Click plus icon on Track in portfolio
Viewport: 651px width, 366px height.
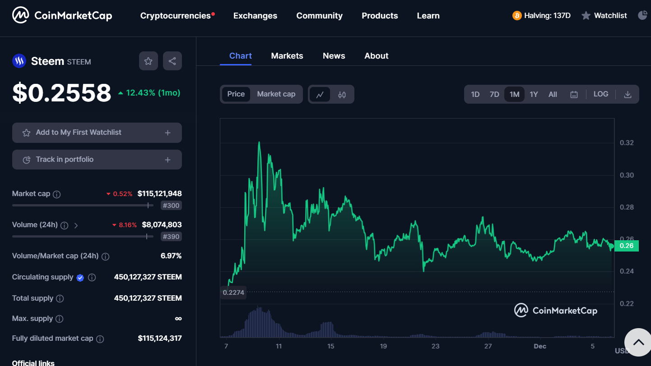click(x=167, y=160)
